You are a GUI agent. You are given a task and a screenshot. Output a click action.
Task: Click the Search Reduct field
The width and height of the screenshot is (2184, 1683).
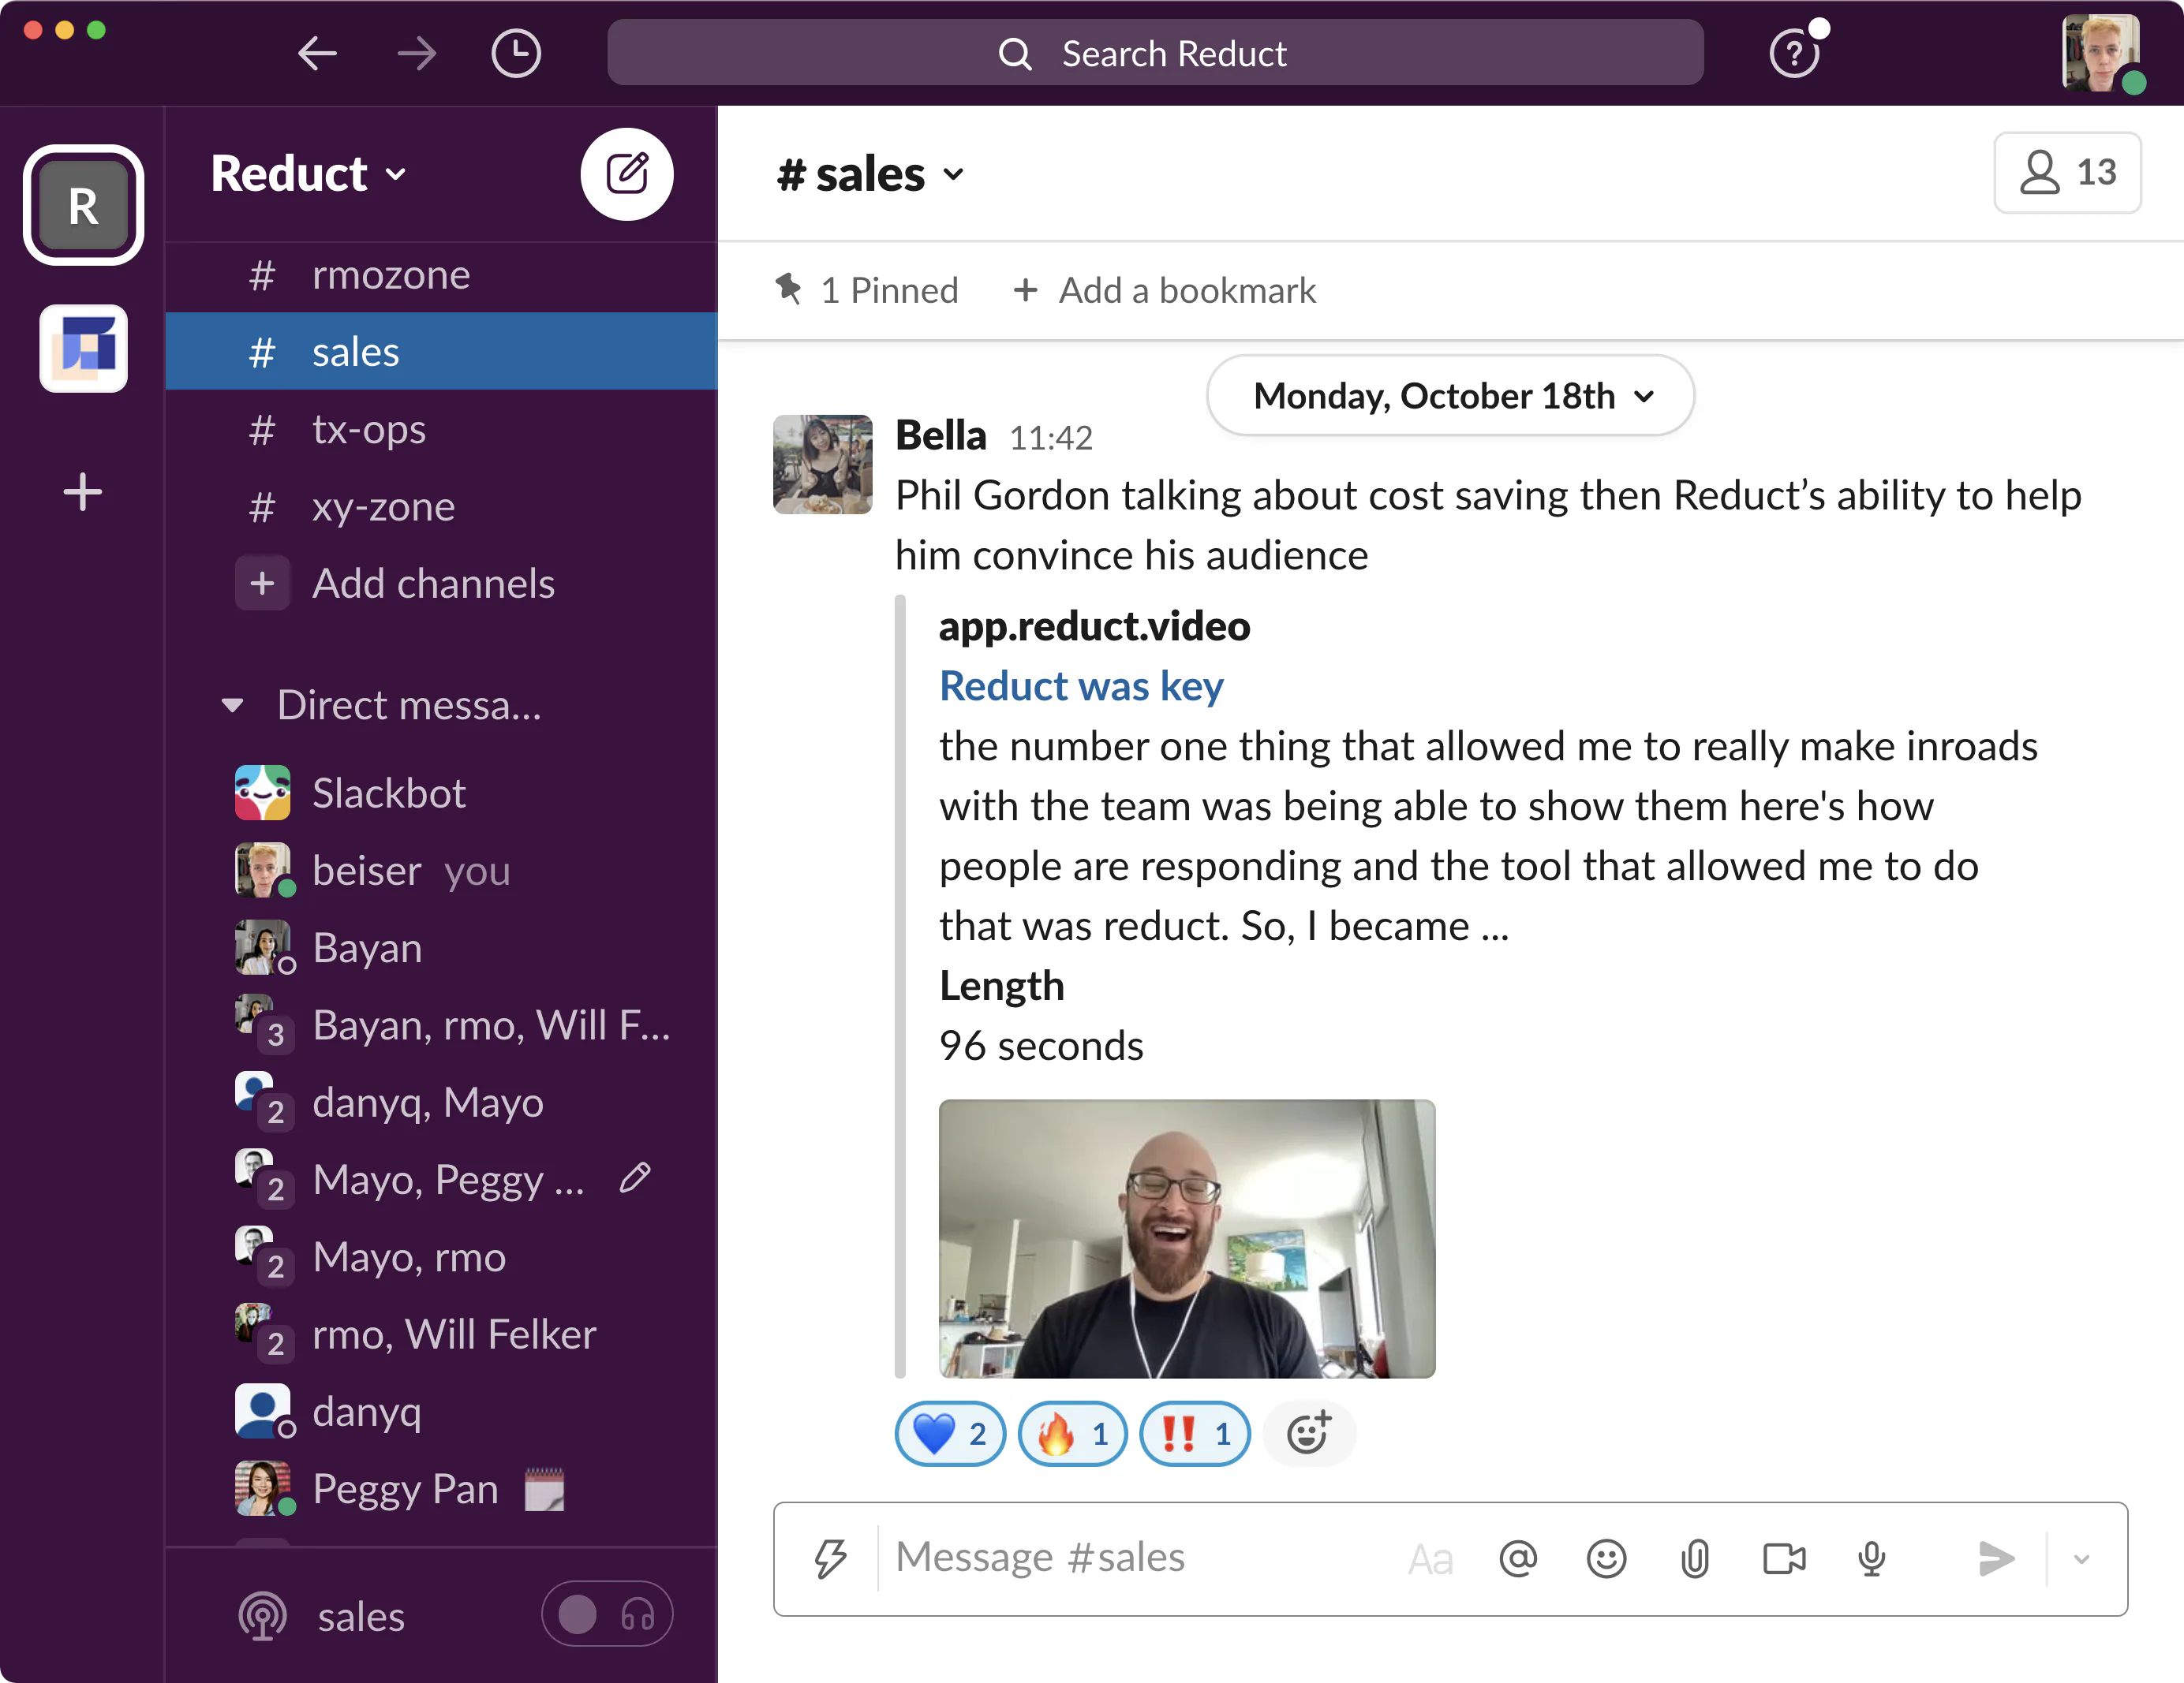click(1155, 53)
